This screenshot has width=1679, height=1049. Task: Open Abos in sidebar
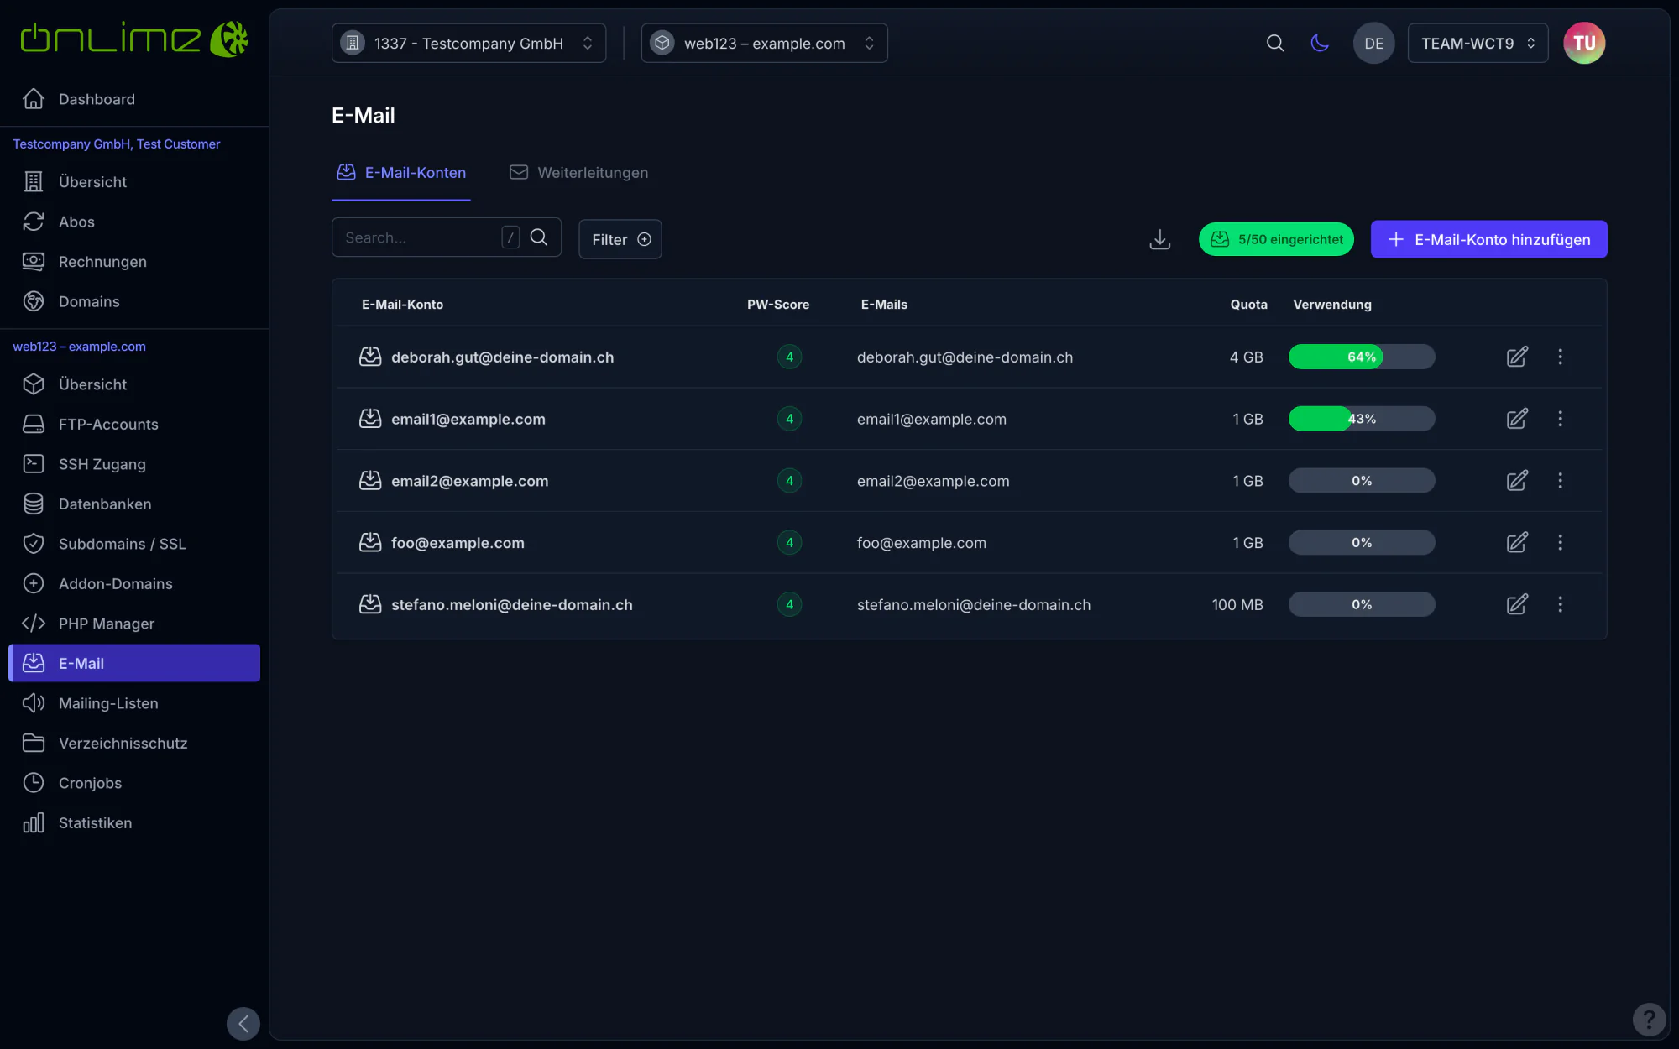click(134, 222)
